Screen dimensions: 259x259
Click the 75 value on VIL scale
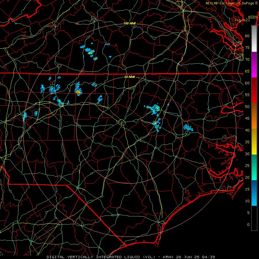tap(247, 47)
